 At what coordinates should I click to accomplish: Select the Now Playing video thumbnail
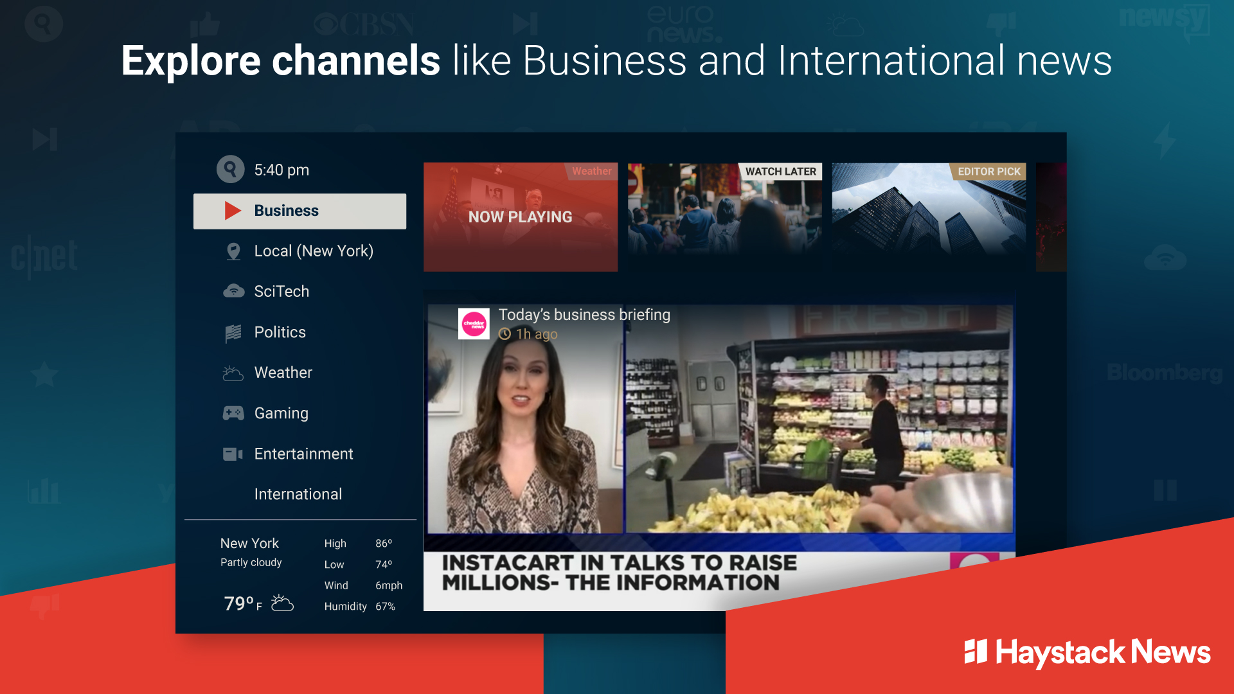[x=520, y=217]
